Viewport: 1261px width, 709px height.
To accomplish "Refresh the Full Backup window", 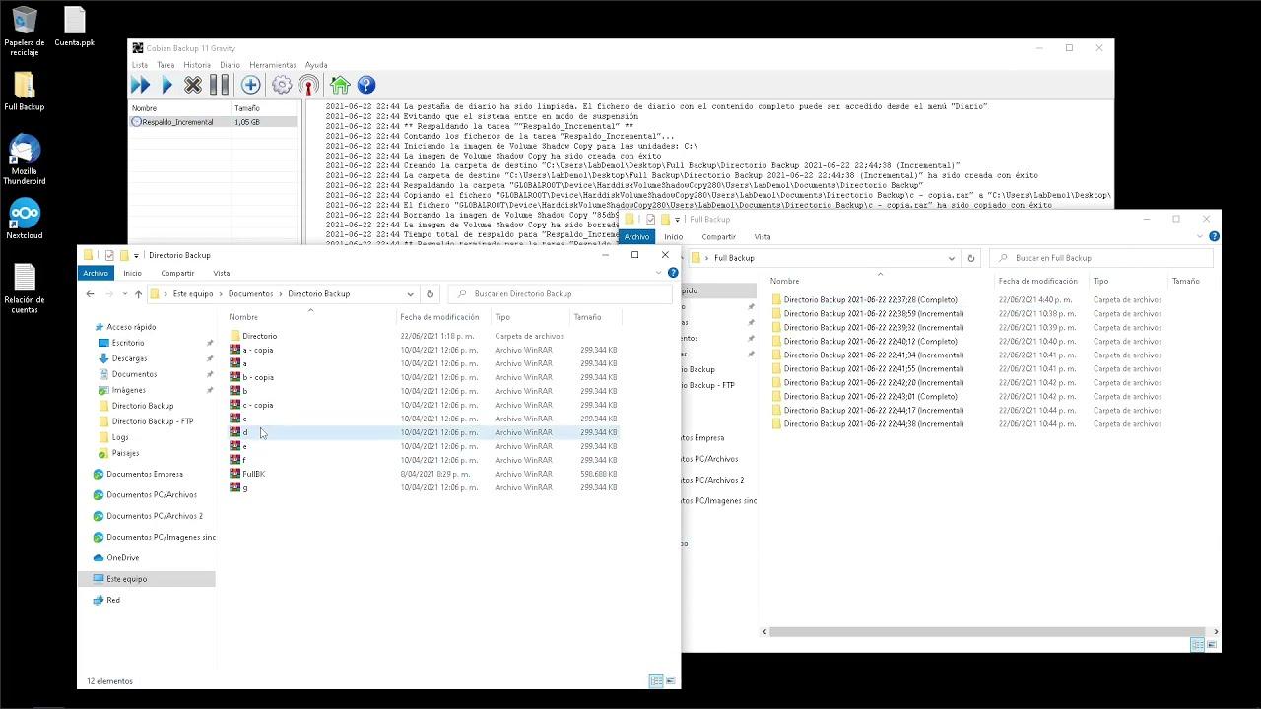I will coord(971,258).
